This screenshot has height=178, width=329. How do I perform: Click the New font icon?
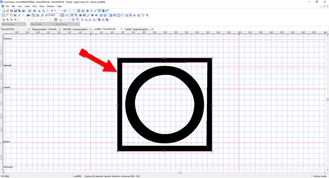(x=3, y=11)
